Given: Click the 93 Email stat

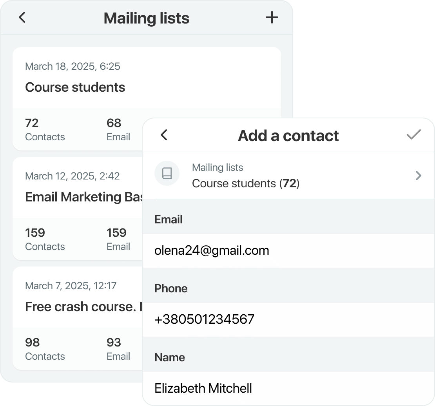Looking at the screenshot, I should [118, 349].
